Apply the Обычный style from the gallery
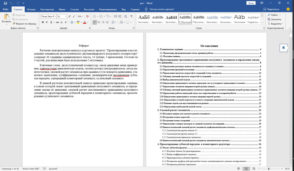 pos(185,19)
